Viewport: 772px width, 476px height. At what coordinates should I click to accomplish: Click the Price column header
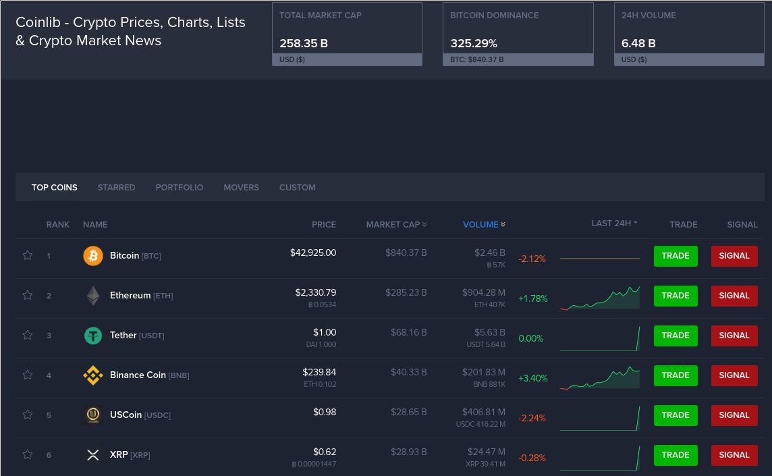pos(324,225)
